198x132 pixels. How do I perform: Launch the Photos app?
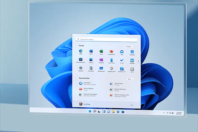tap(91, 60)
